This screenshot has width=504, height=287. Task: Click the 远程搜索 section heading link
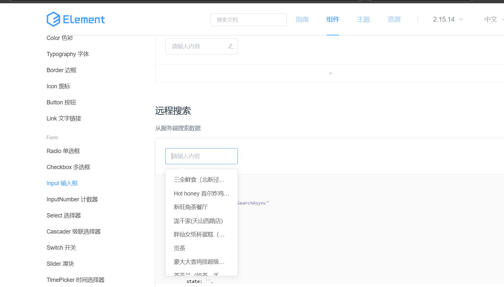tap(173, 110)
